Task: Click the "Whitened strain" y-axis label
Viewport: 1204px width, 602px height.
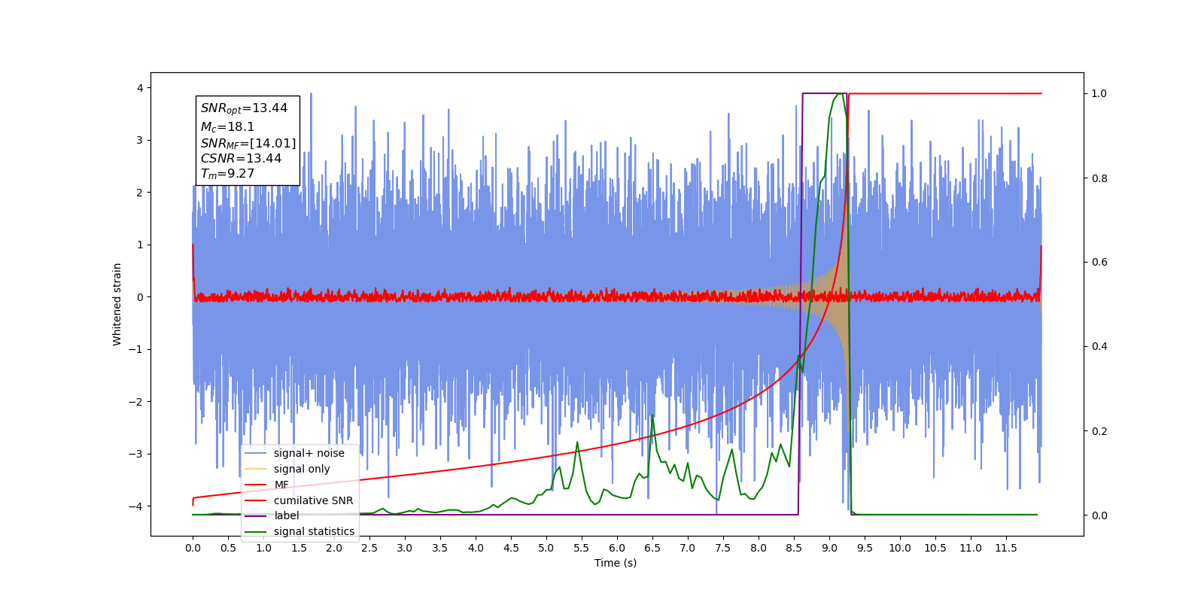Action: point(117,304)
